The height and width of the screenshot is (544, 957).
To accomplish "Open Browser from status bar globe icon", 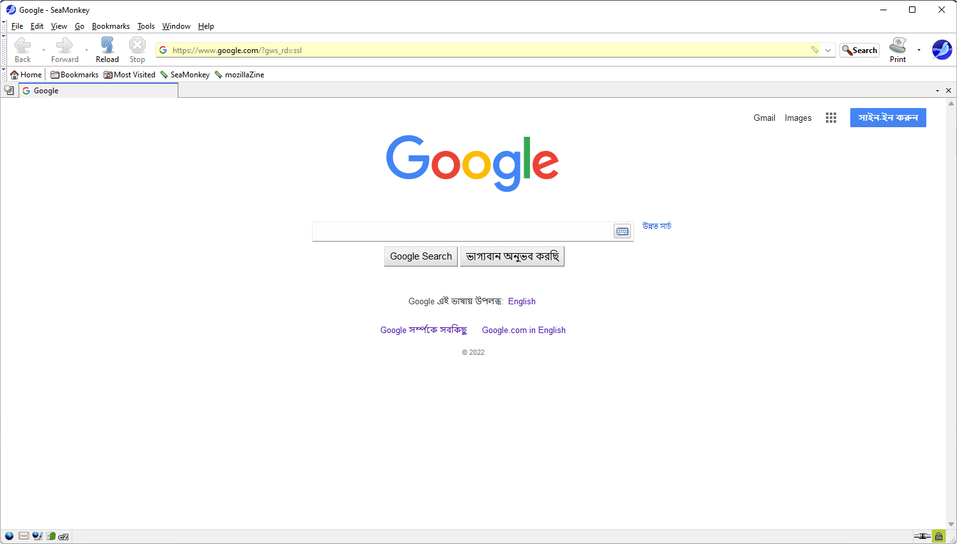I will pyautogui.click(x=9, y=536).
